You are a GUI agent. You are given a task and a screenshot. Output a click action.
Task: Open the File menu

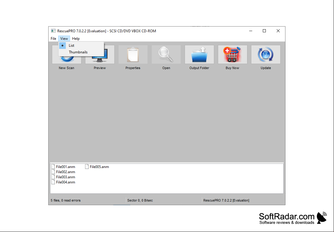(53, 39)
